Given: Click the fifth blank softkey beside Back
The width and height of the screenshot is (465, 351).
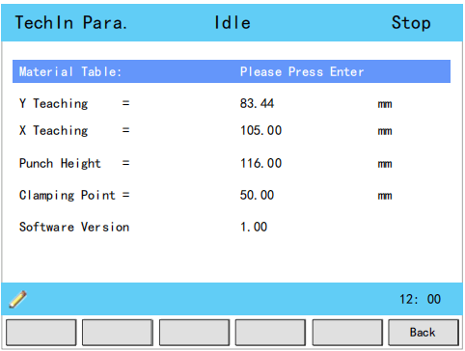Looking at the screenshot, I should [347, 333].
